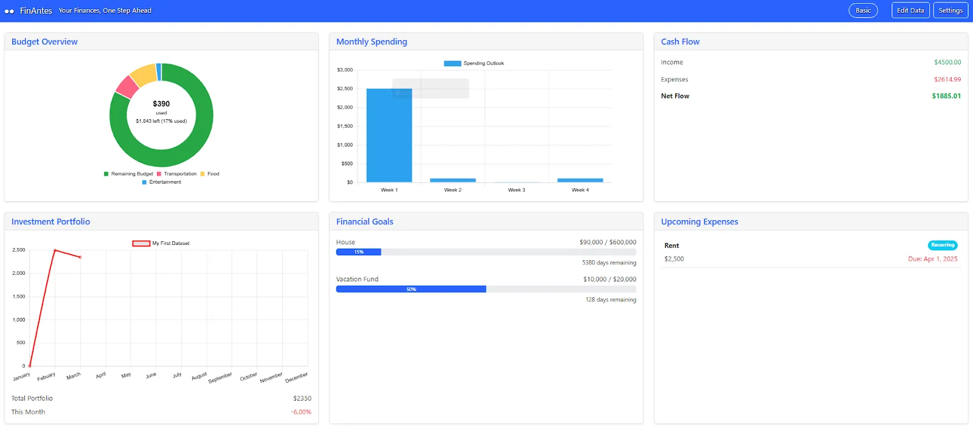The height and width of the screenshot is (434, 973).
Task: Click the Week 1 spending bar
Action: [389, 135]
